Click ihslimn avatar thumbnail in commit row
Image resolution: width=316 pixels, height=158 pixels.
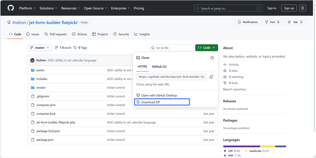[32, 60]
